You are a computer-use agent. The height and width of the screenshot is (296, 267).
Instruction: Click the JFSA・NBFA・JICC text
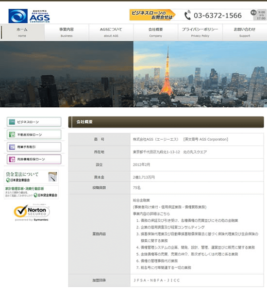tap(156, 280)
